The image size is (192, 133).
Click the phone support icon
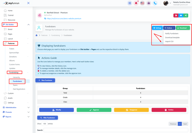coord(155,3)
